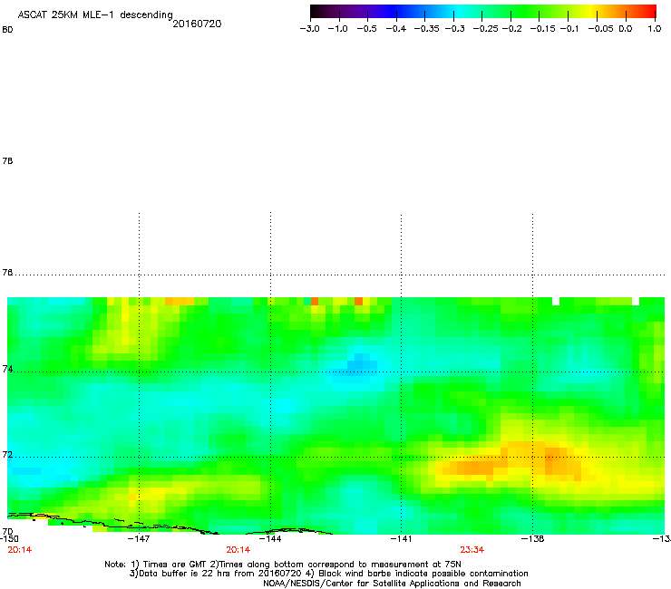This screenshot has width=671, height=589.
Task: Click the cyan section of the color bar
Action: pos(459,11)
